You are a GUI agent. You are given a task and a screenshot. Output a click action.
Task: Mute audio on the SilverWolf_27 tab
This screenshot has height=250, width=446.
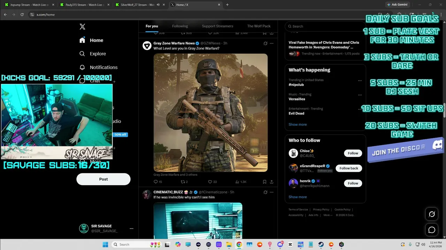pyautogui.click(x=158, y=5)
